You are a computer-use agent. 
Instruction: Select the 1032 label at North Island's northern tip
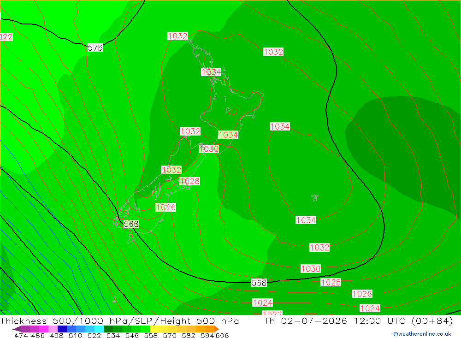(177, 36)
